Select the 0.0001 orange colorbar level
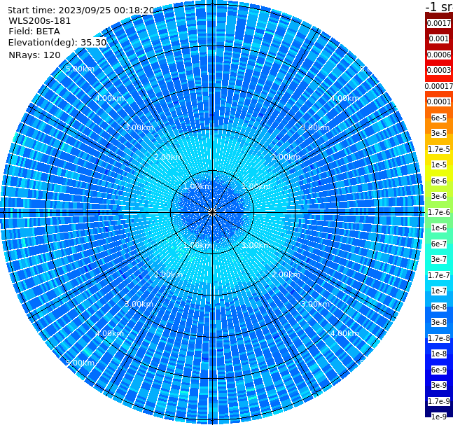This screenshot has height=425, width=453. (x=438, y=102)
